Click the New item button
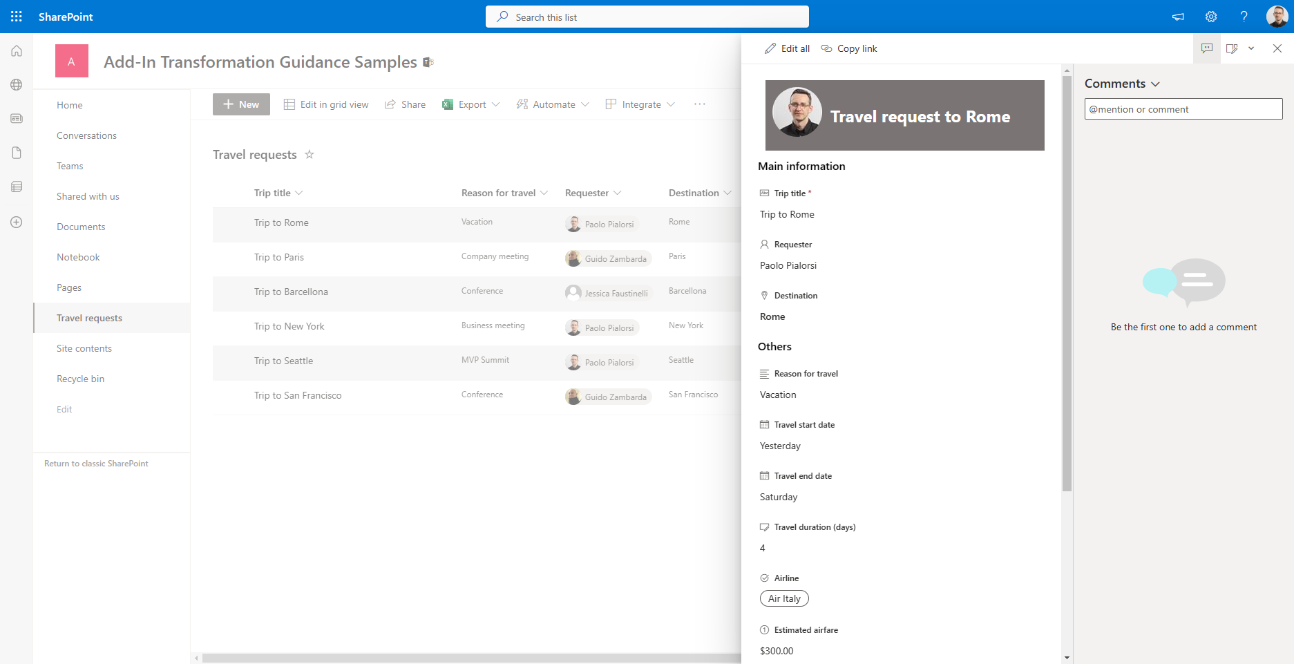Screen dimensions: 1294x664 240,104
